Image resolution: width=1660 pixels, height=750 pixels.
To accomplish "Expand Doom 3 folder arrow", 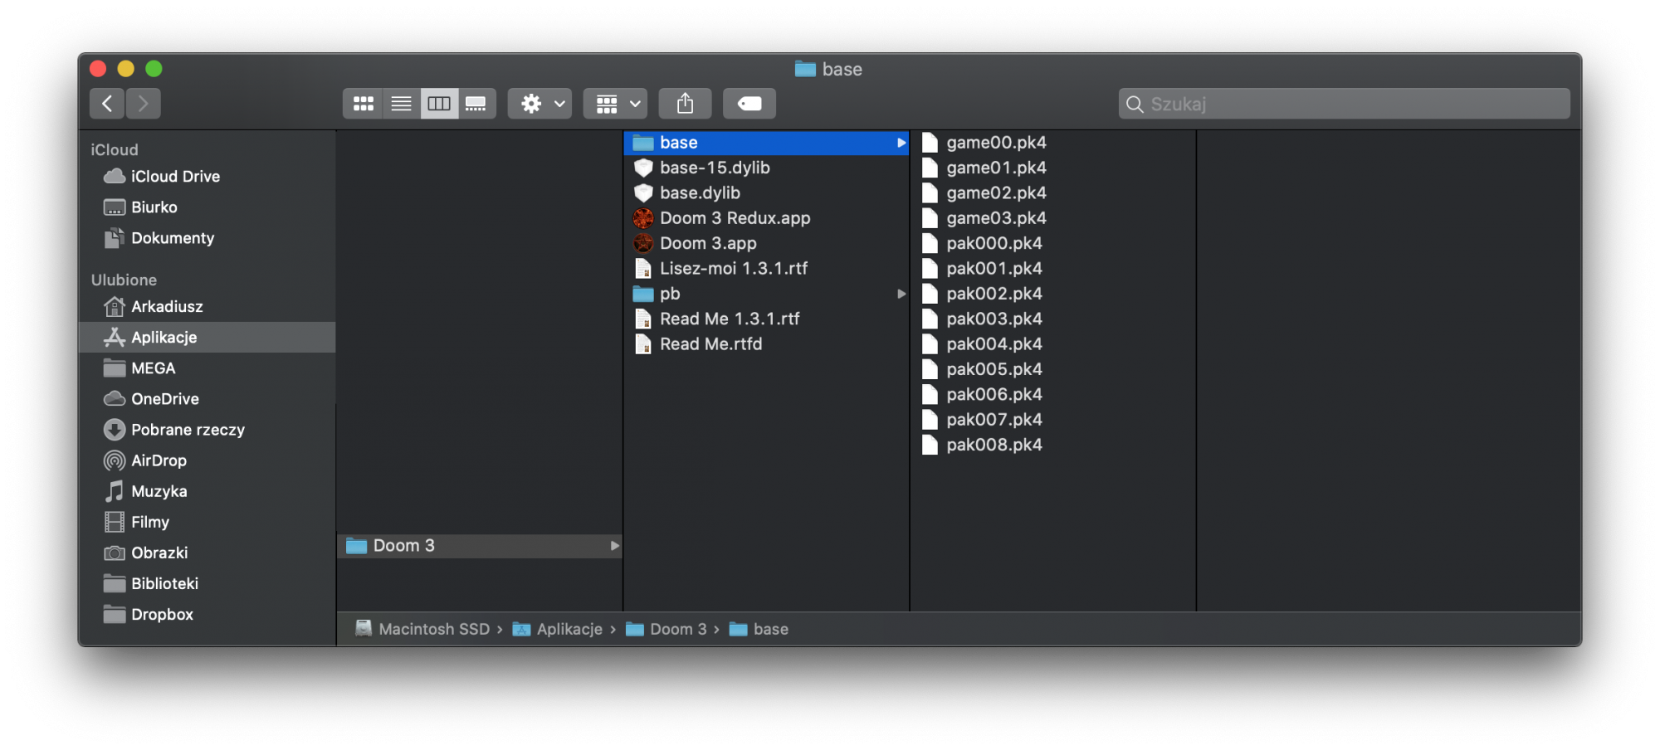I will [x=614, y=546].
